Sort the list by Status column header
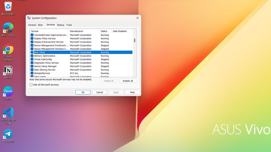Image resolution: width=271 pixels, height=152 pixels. coord(105,31)
